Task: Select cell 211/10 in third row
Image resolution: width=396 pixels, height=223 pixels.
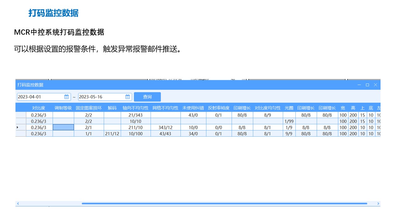Action: click(136, 127)
